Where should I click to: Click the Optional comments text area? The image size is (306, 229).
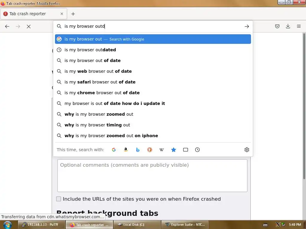pyautogui.click(x=152, y=176)
